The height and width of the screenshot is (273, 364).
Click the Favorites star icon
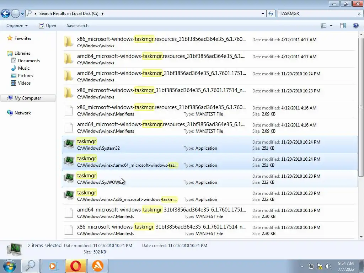click(x=10, y=38)
